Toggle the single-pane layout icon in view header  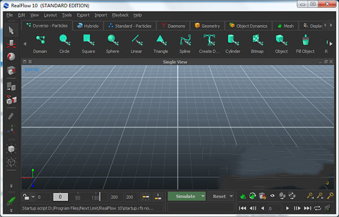[25, 62]
